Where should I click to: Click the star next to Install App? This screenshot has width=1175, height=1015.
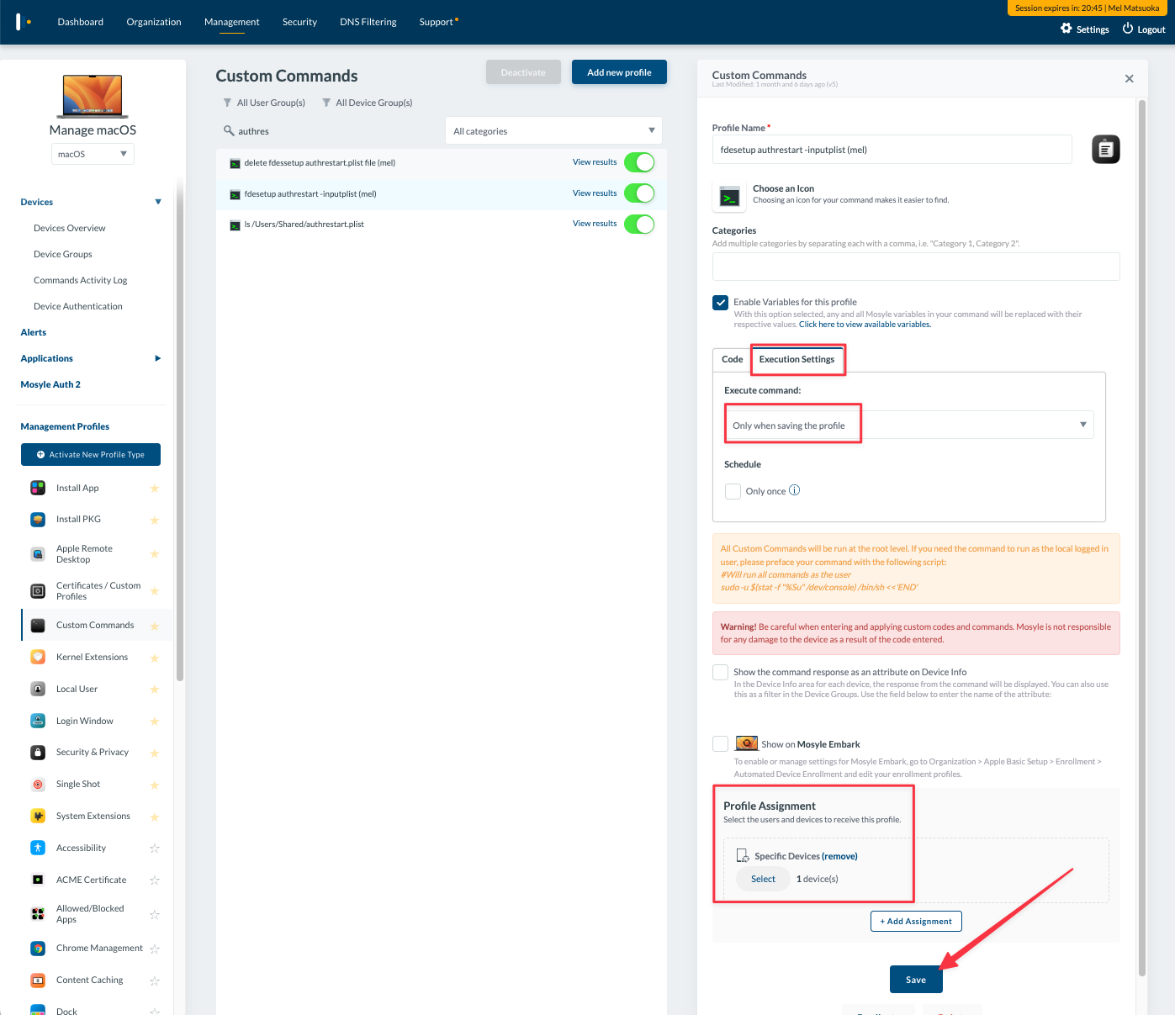[x=155, y=489]
